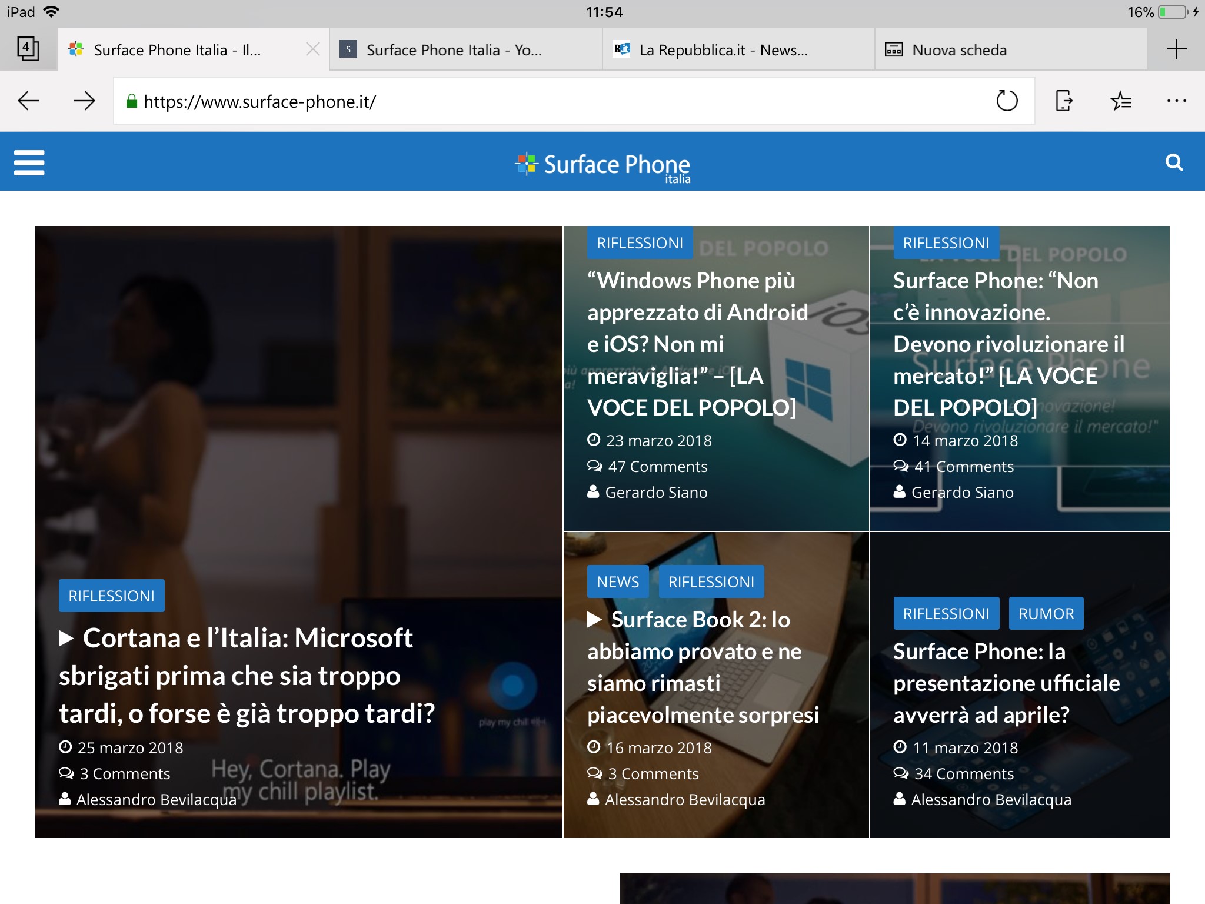The image size is (1205, 904).
Task: Click RIFLESSIONI tag on Surface Book 2 article
Action: tap(711, 582)
